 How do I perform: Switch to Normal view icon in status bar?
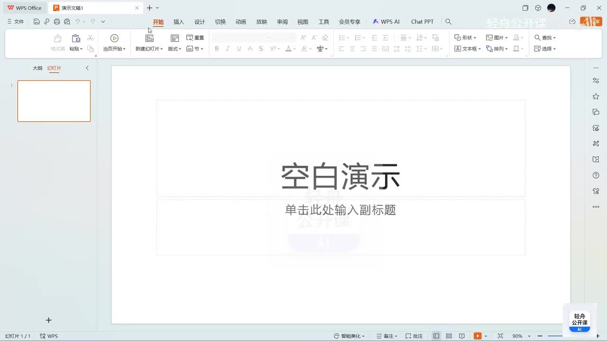(436, 336)
